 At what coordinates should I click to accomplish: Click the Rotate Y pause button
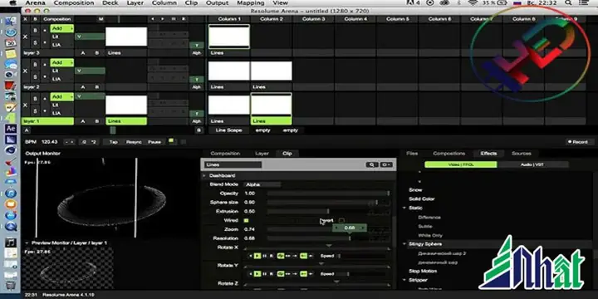click(265, 274)
